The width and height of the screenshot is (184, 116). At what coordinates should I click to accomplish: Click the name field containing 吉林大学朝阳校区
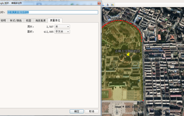coord(53,12)
